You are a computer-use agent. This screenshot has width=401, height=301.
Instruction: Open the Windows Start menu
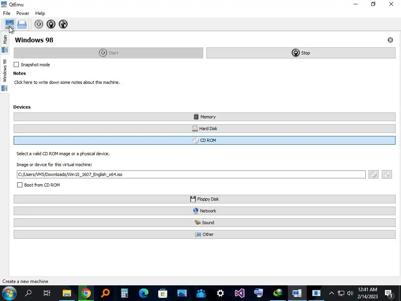tap(9, 293)
